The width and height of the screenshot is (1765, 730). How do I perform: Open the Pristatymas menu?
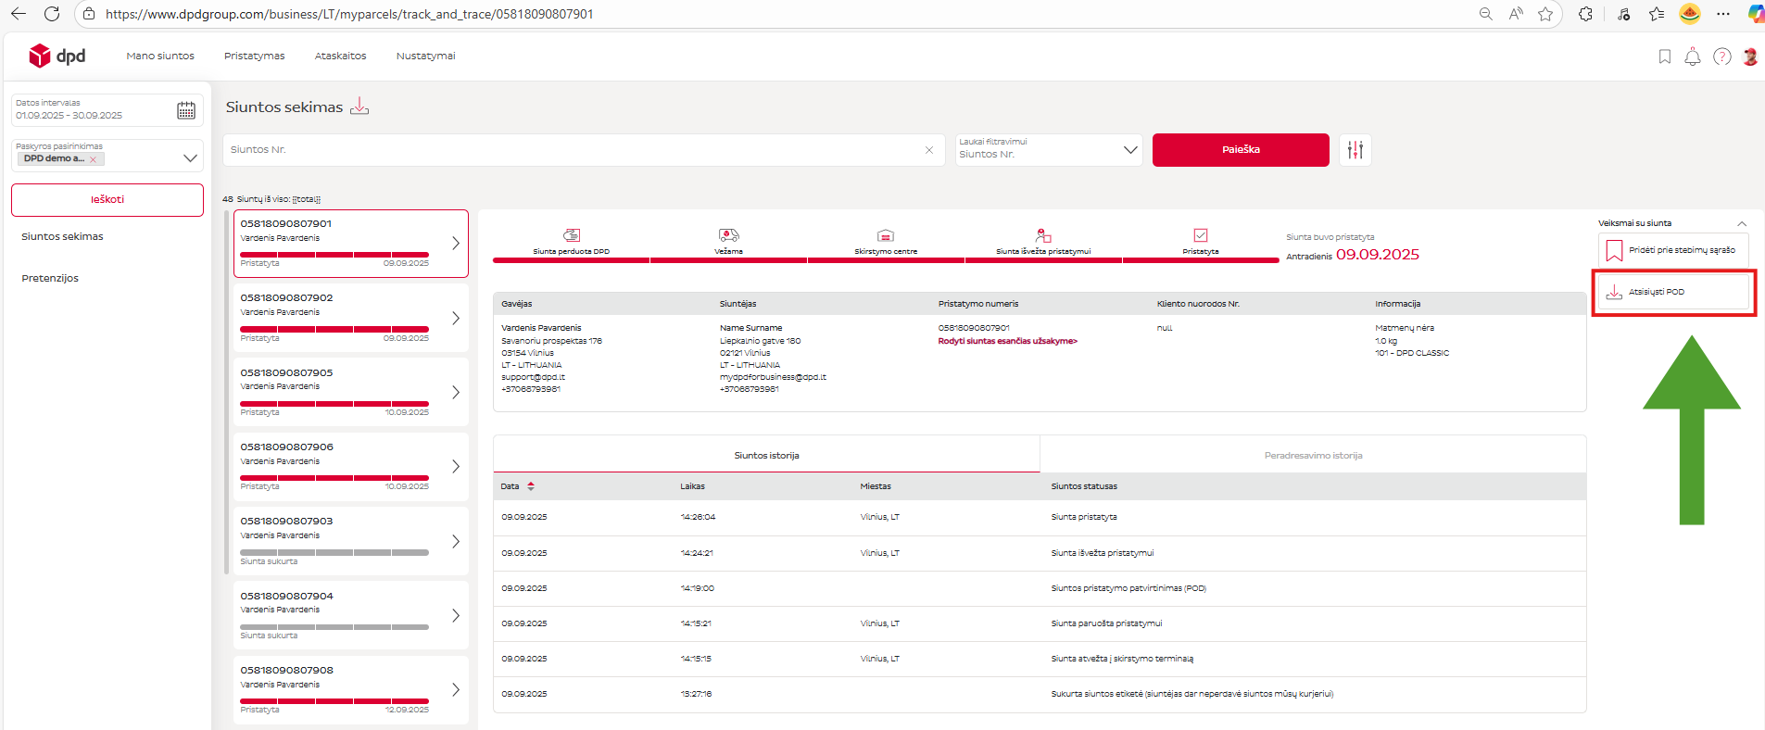tap(254, 57)
